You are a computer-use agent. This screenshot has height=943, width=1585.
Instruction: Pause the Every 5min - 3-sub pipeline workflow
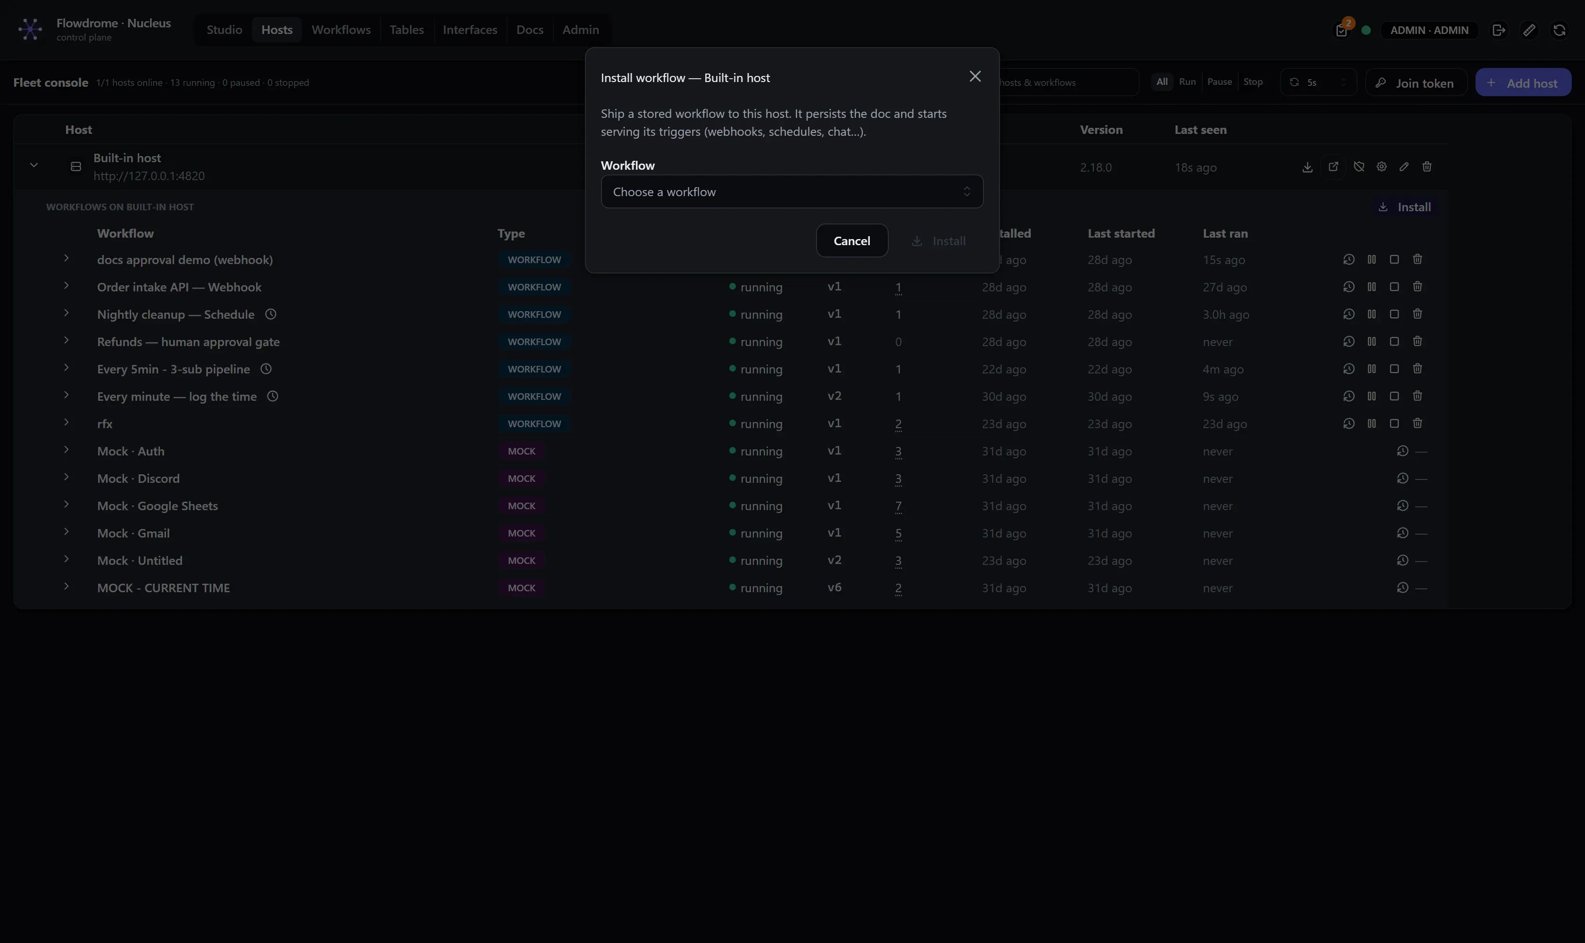1371,369
